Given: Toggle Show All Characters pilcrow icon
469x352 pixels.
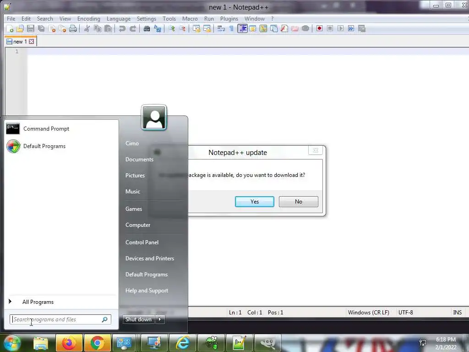Looking at the screenshot, I should pyautogui.click(x=231, y=29).
